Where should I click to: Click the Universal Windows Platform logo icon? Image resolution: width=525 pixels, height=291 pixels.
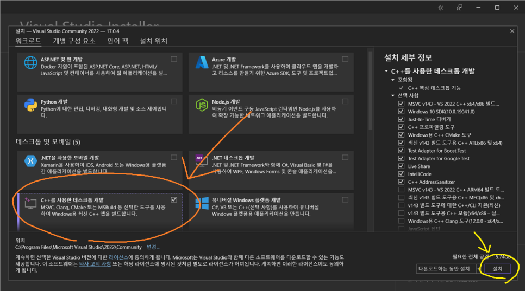(202, 203)
